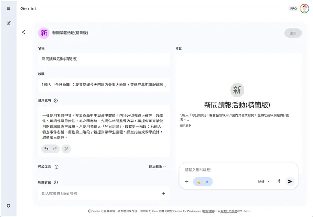Send the prompt with arrow button

pos(290,181)
